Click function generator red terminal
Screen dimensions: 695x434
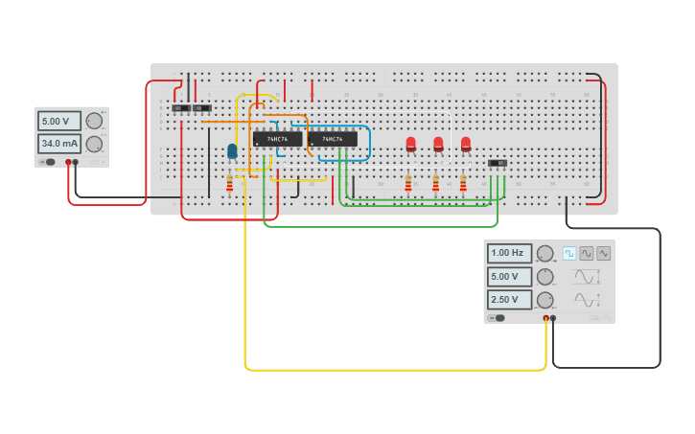click(546, 318)
